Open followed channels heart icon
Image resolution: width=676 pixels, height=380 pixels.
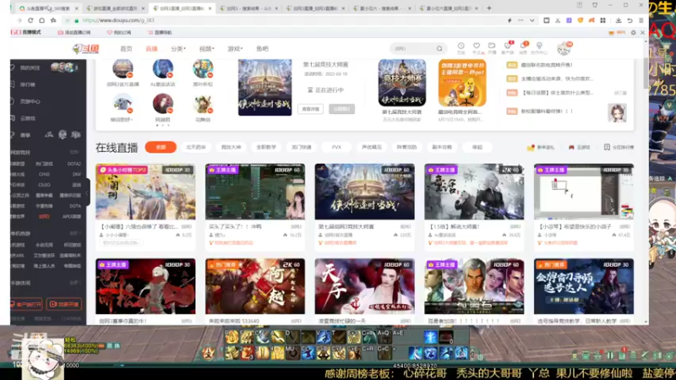[477, 47]
